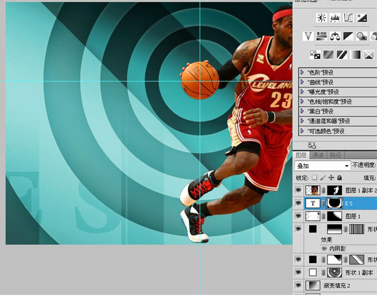Add a Photo Filter adjustment (camera lens icon)

click(362, 36)
